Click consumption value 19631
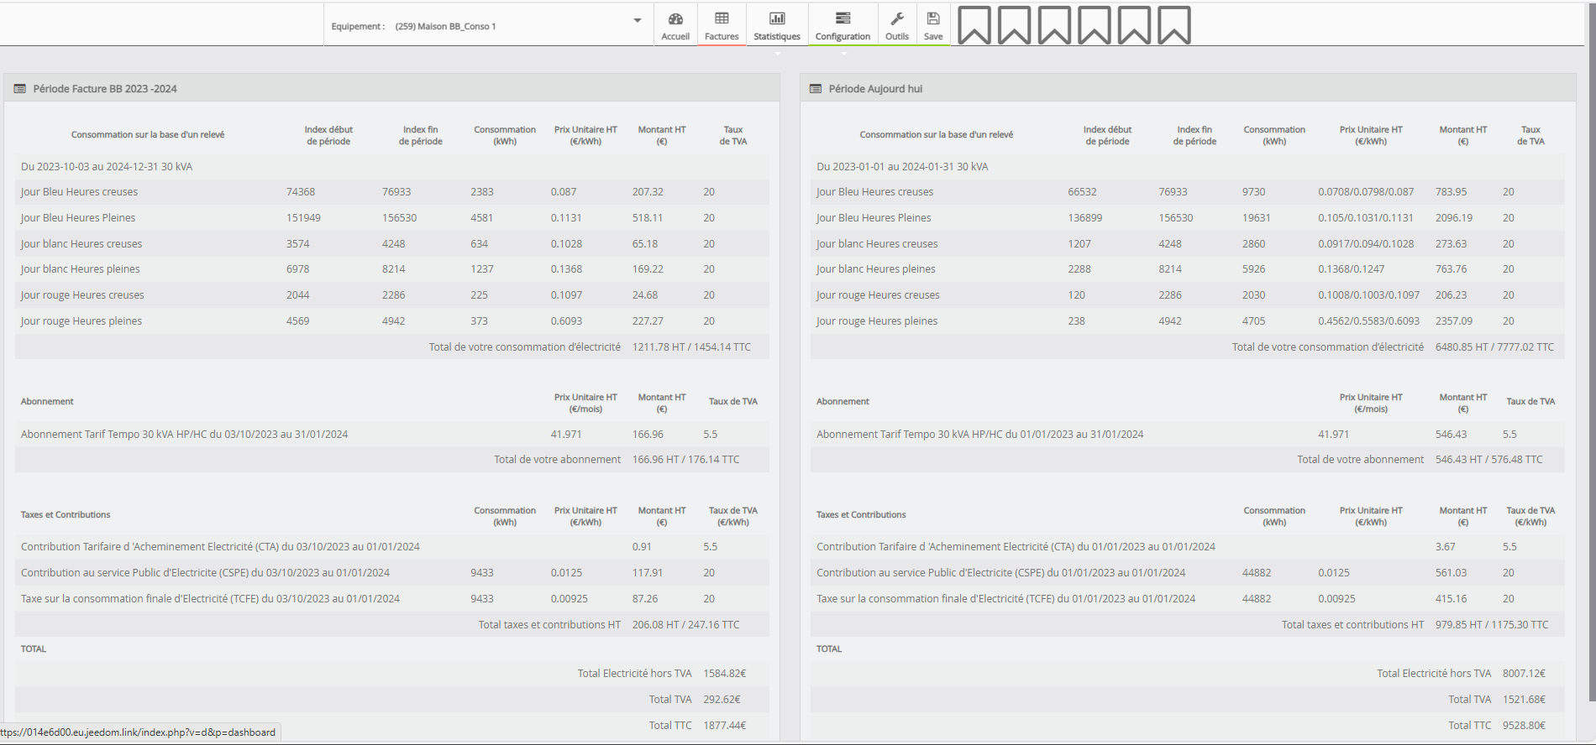Screen dimensions: 1596x745 pyautogui.click(x=1257, y=218)
